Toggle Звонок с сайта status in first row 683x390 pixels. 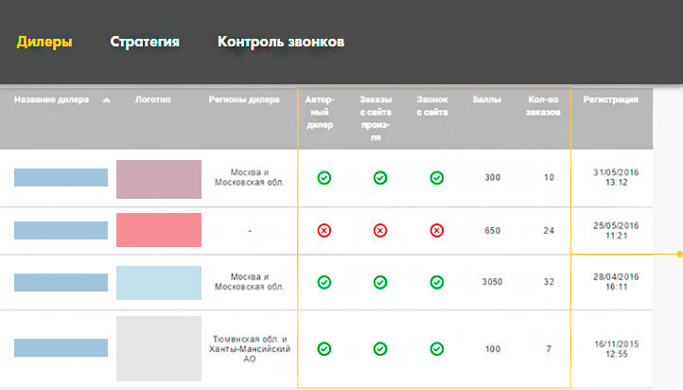tap(436, 177)
